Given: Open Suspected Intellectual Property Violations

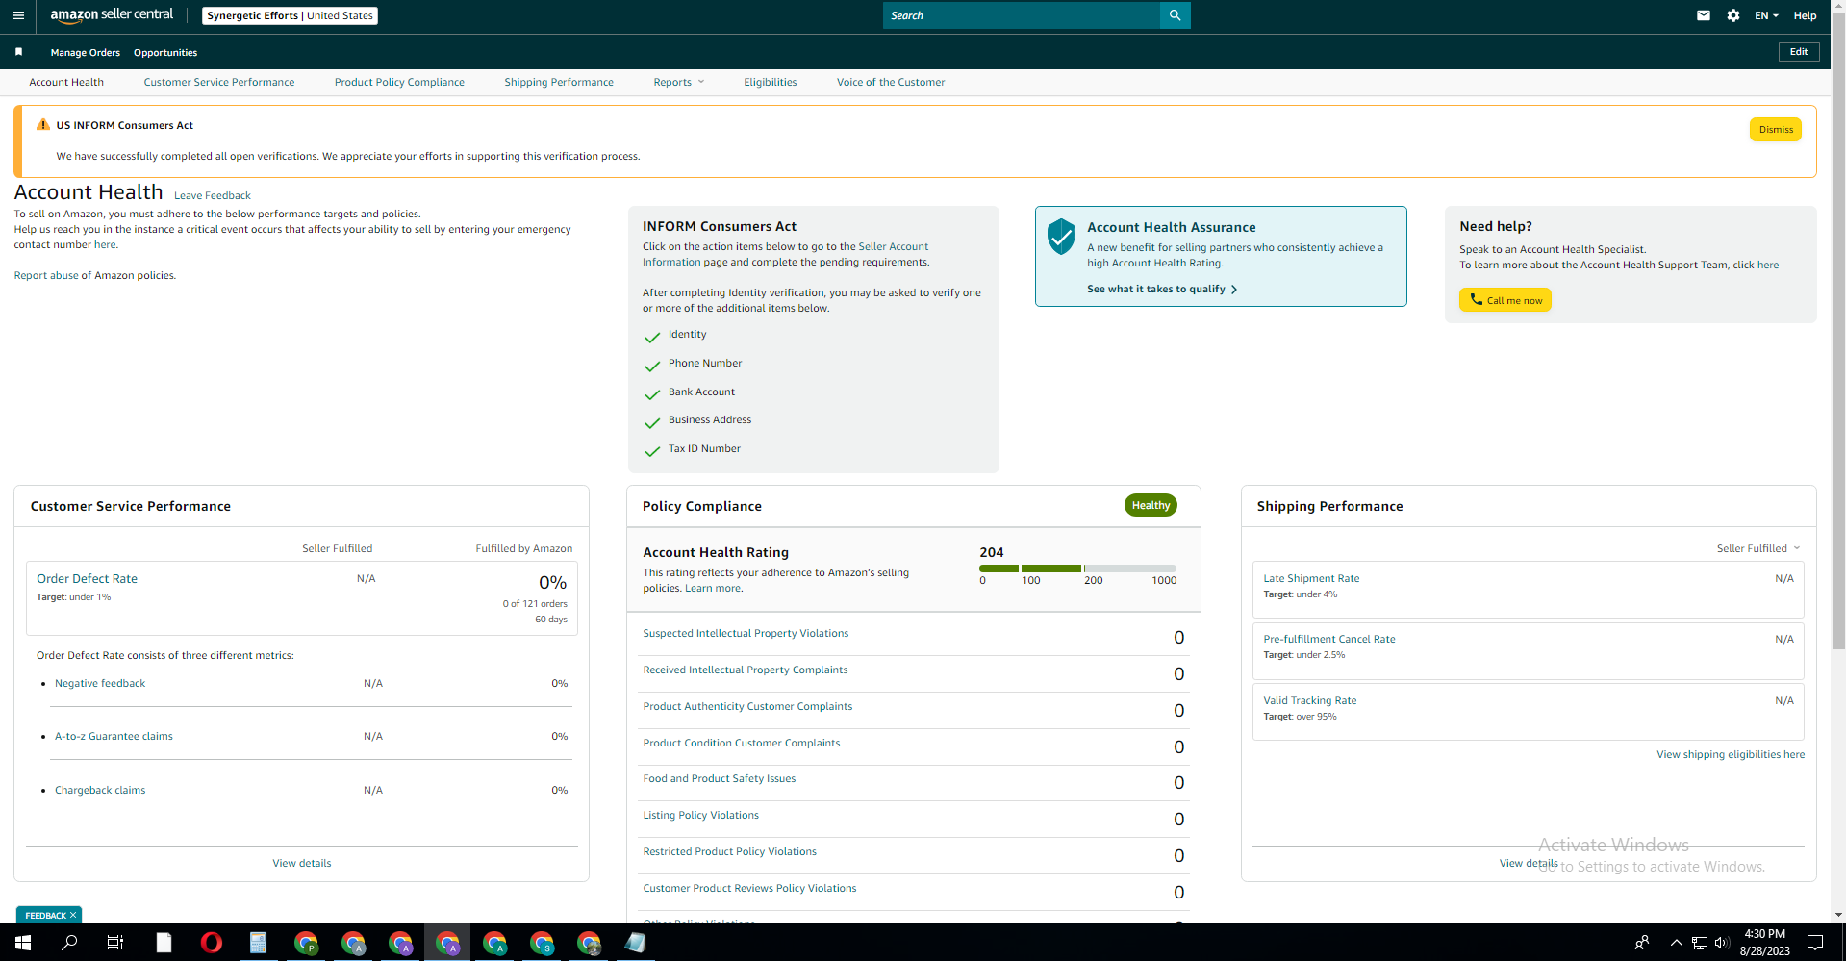Looking at the screenshot, I should (x=746, y=633).
